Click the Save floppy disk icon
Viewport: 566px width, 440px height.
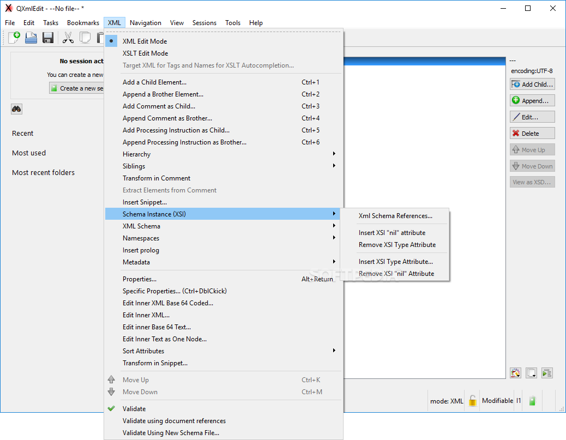point(48,38)
